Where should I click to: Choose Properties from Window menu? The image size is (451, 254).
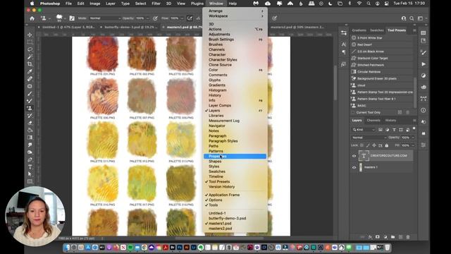click(x=235, y=157)
